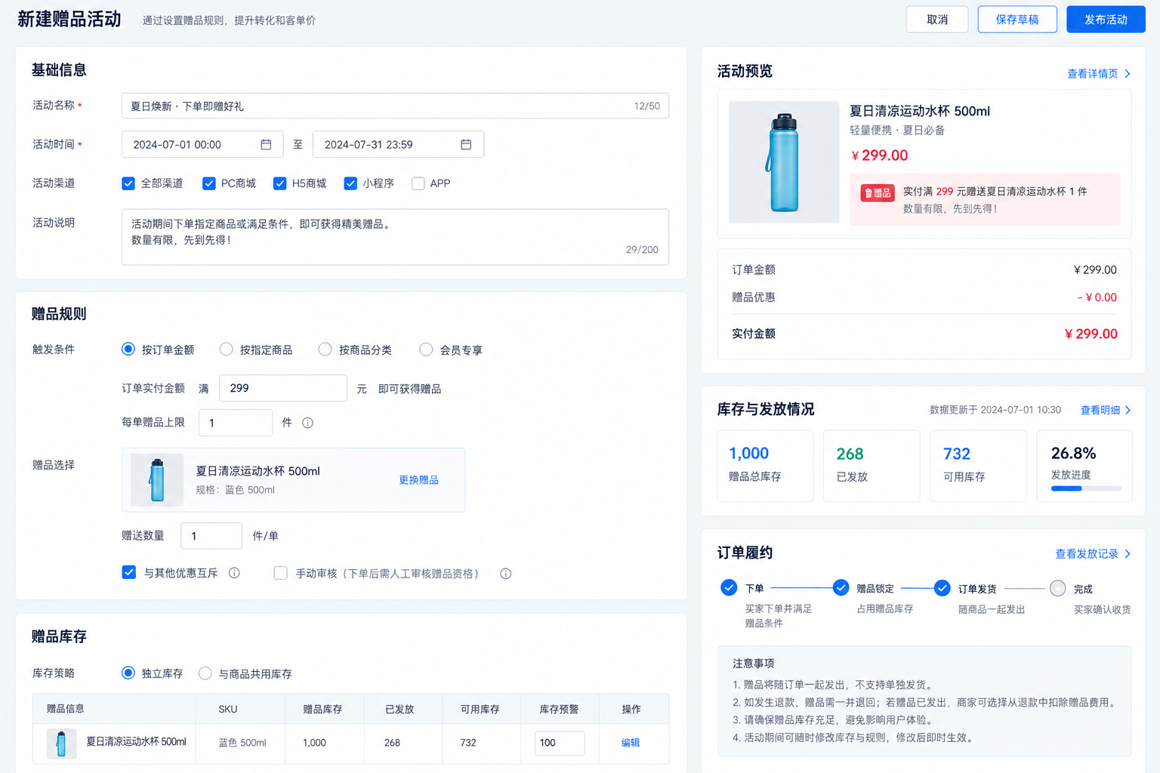Click the 库存预警 column header
Screen dimensions: 1160x773
(559, 709)
